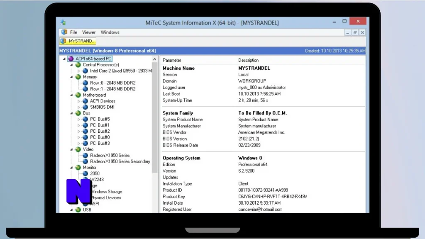Image resolution: width=425 pixels, height=239 pixels.
Task: Click the 2050 monitor icon
Action: point(85,173)
